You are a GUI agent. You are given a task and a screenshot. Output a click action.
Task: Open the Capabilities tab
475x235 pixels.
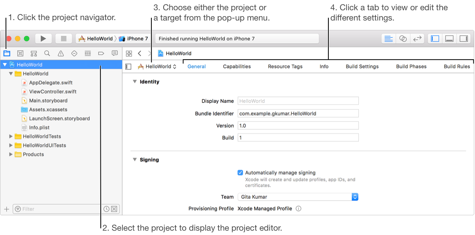(237, 67)
